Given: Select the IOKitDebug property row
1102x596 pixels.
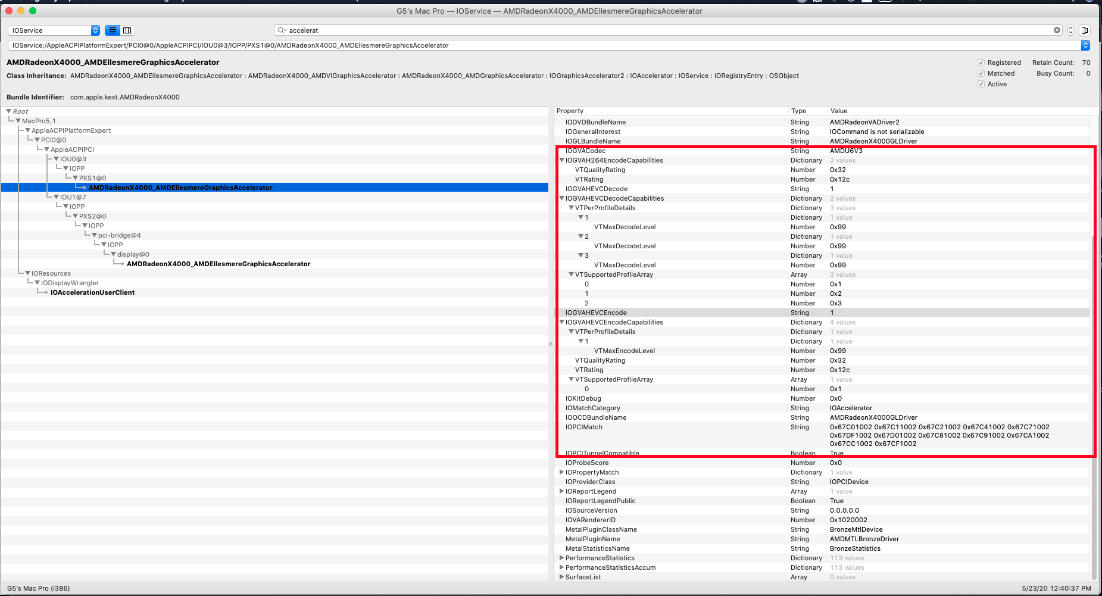Looking at the screenshot, I should point(822,398).
